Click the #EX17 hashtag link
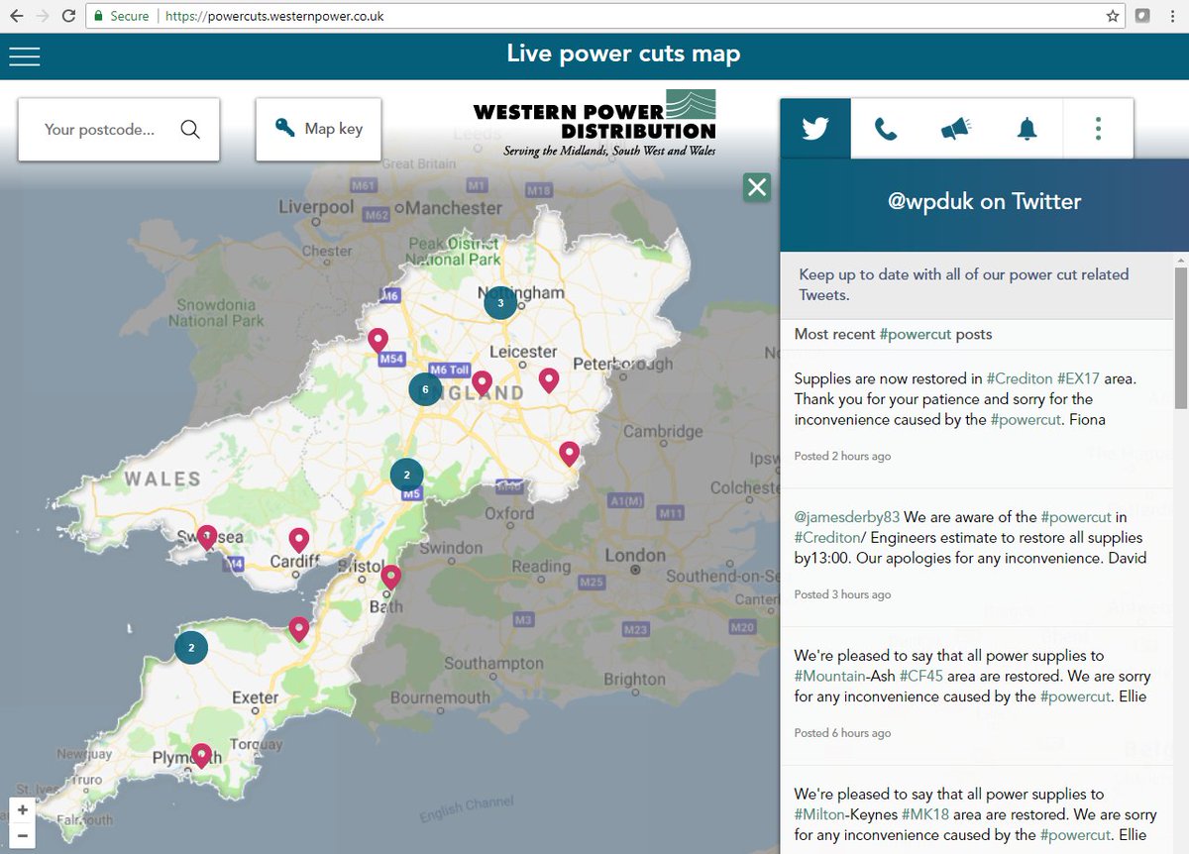This screenshot has width=1189, height=854. click(x=1078, y=378)
